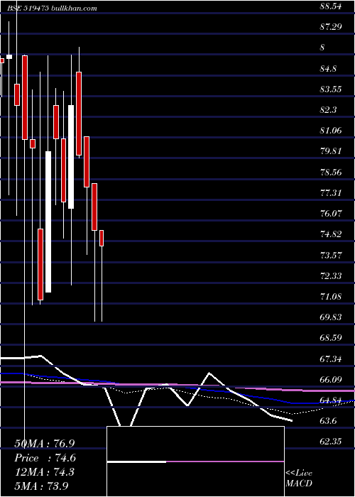Image resolution: width=355 pixels, height=497 pixels.
Task: Select the 12MA : 74.3 readout
Action: [x=45, y=472]
